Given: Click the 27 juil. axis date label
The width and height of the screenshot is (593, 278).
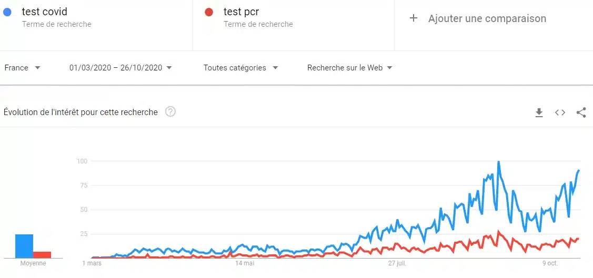Looking at the screenshot, I should (397, 263).
